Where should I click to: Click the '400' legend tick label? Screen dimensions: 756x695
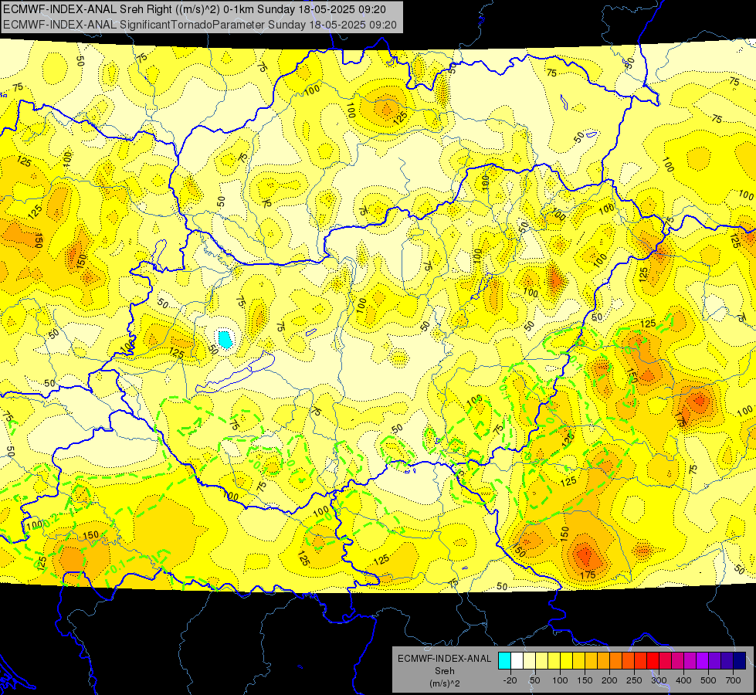tap(683, 680)
